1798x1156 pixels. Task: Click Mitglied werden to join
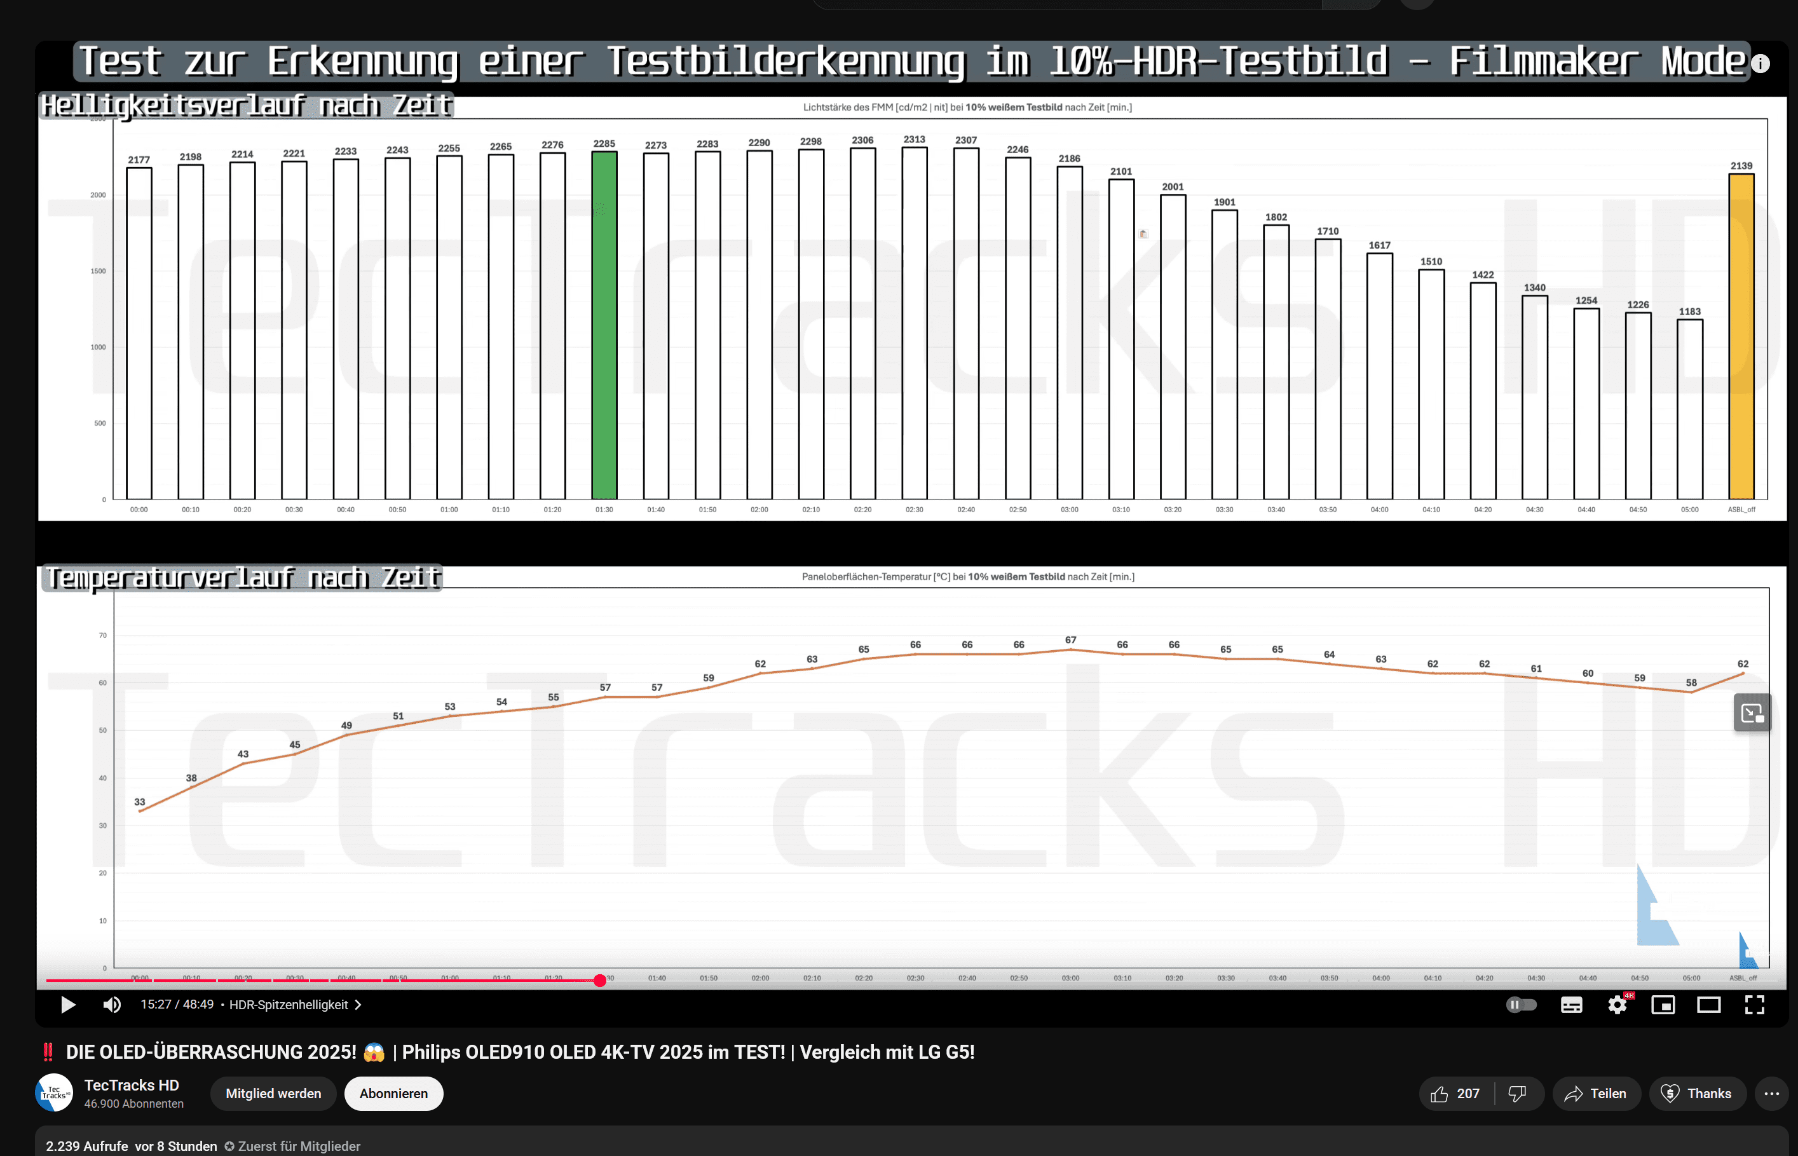(x=273, y=1094)
